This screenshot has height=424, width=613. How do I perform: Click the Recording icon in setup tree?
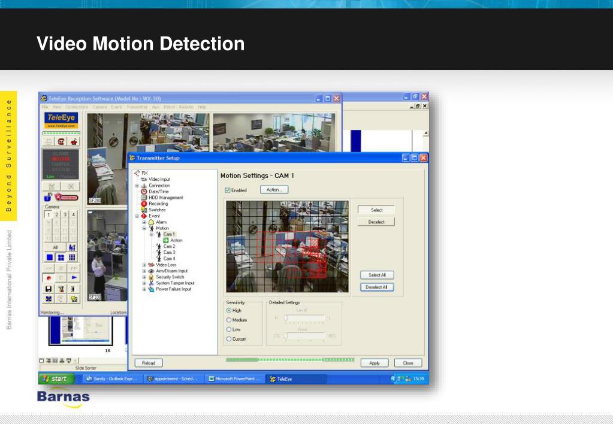(x=144, y=204)
